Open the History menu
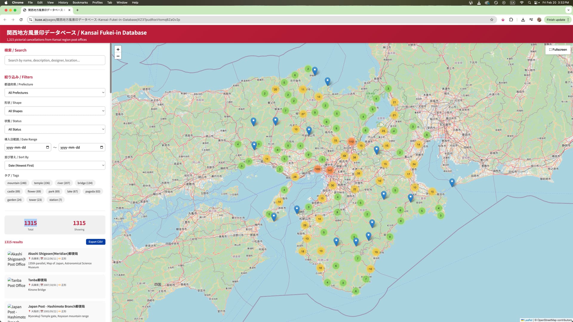The height and width of the screenshot is (322, 573). coord(63,2)
